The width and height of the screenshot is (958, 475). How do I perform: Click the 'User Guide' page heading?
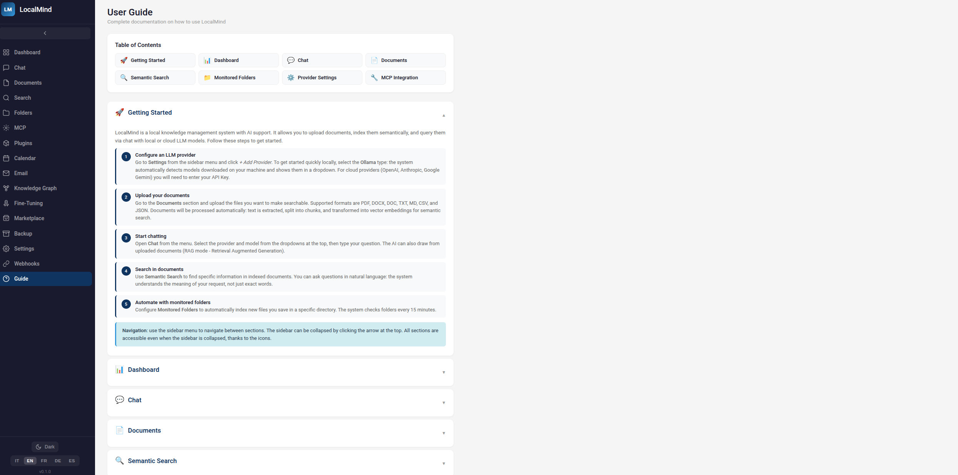coord(130,12)
